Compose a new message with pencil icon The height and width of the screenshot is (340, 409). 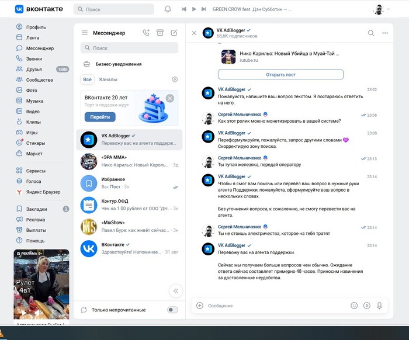[174, 33]
